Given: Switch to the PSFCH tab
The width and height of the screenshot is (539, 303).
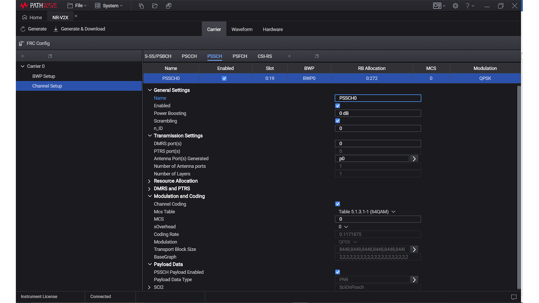Looking at the screenshot, I should (x=240, y=56).
